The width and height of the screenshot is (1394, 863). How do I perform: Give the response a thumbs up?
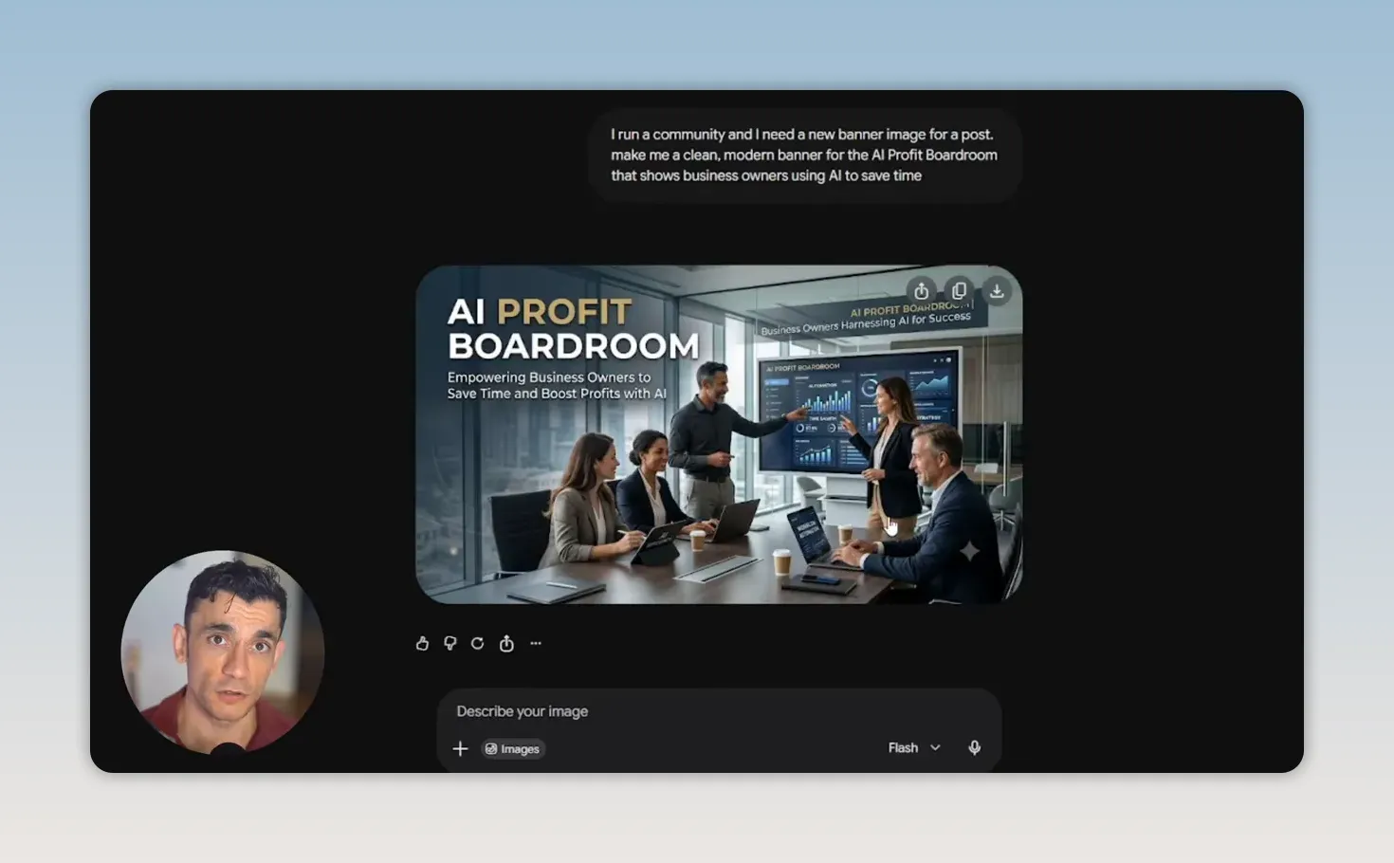coord(422,643)
